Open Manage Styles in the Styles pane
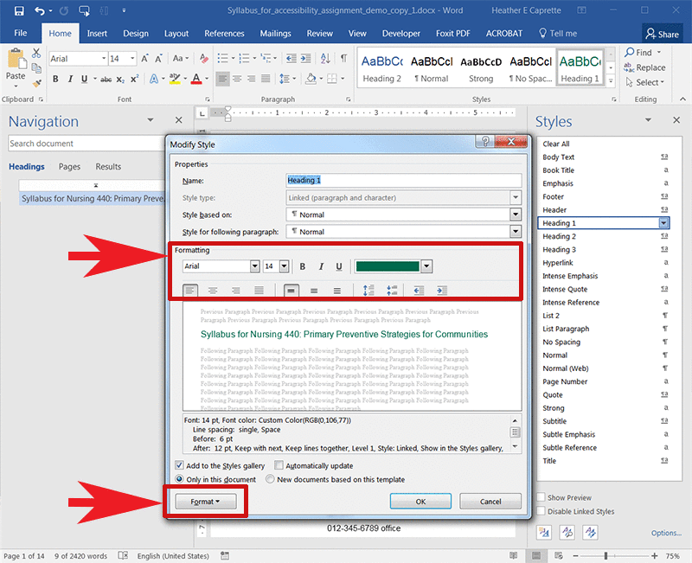 [x=588, y=533]
